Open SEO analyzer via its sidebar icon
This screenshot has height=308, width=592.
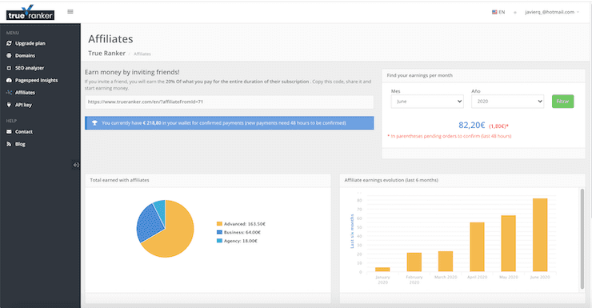(x=9, y=68)
